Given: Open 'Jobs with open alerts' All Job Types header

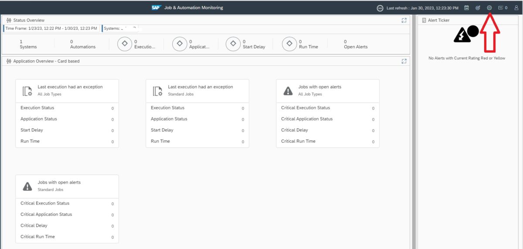Looking at the screenshot, I should (328, 91).
